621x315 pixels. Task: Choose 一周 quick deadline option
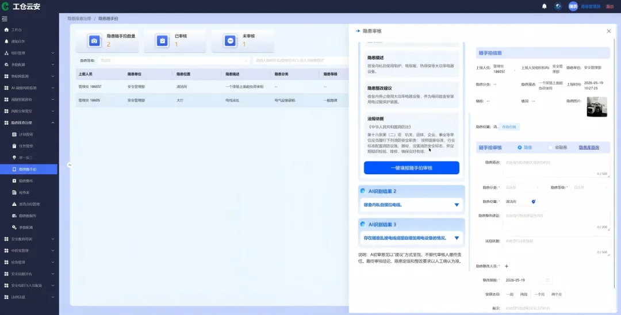(510, 294)
